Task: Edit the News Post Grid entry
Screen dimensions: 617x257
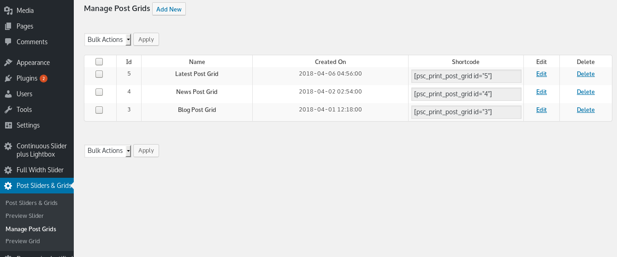Action: [541, 92]
